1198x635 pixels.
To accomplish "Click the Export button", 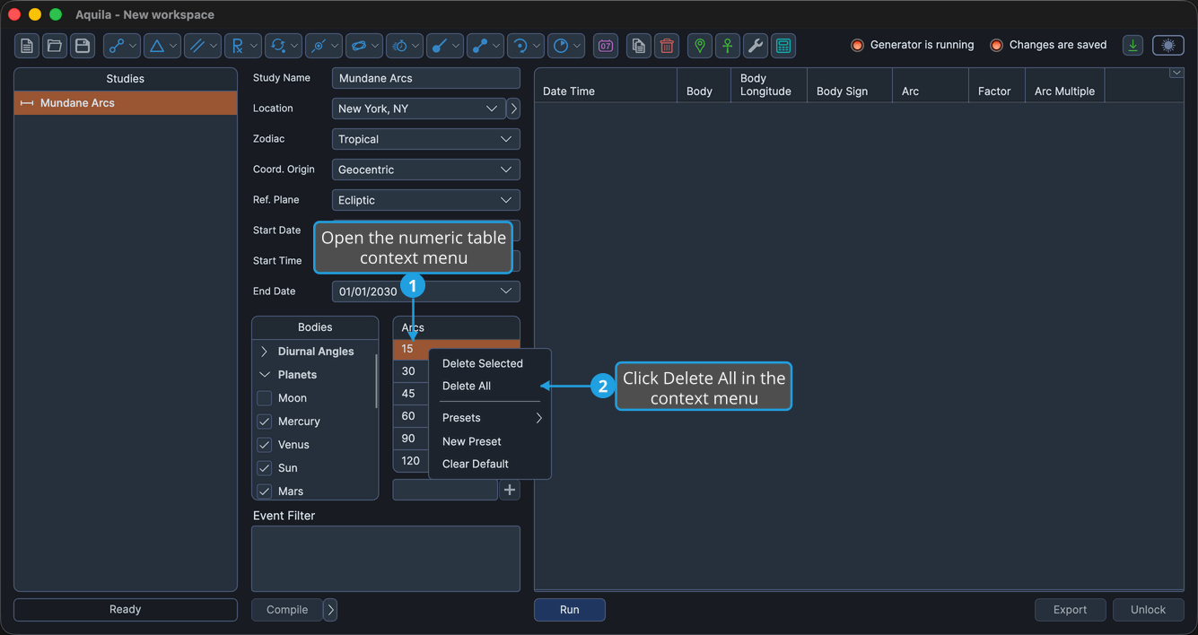I will click(x=1070, y=610).
